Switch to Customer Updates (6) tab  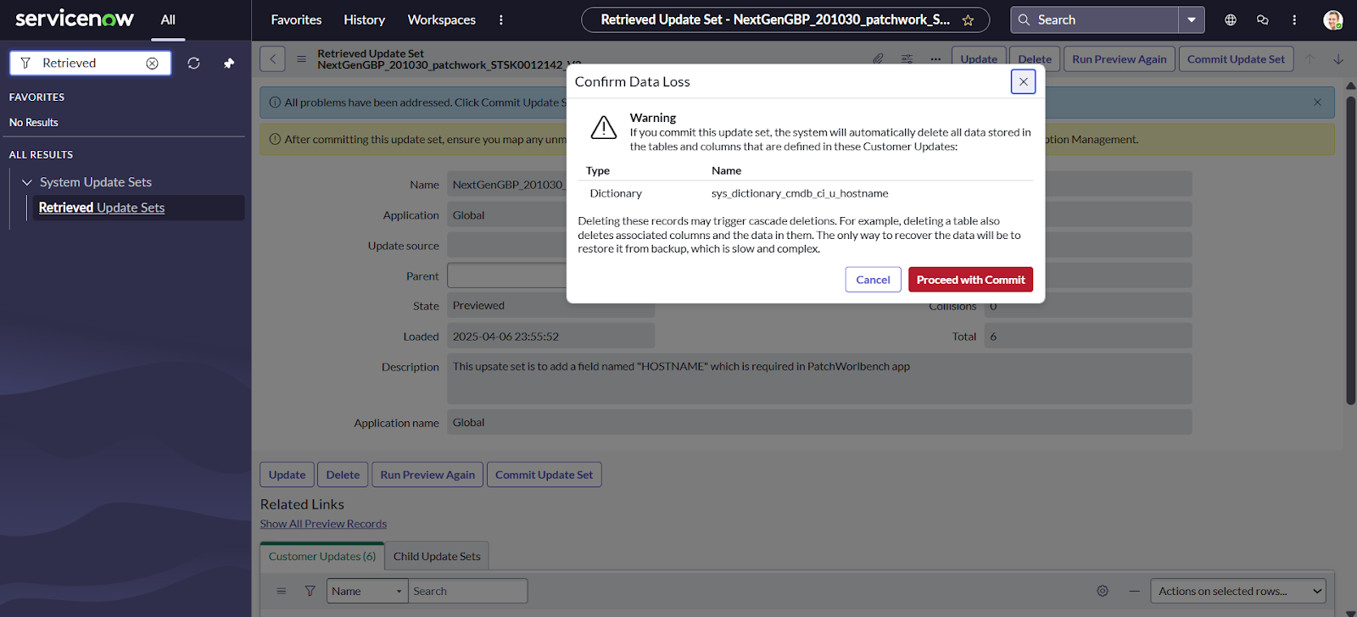pyautogui.click(x=322, y=556)
